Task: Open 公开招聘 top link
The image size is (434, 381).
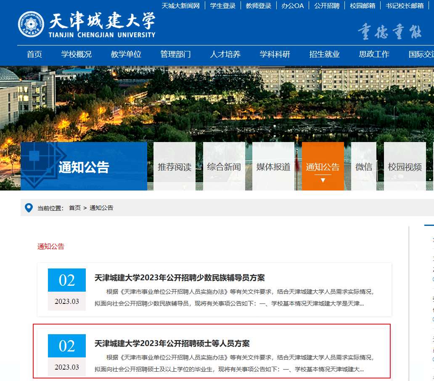Action: coord(327,6)
